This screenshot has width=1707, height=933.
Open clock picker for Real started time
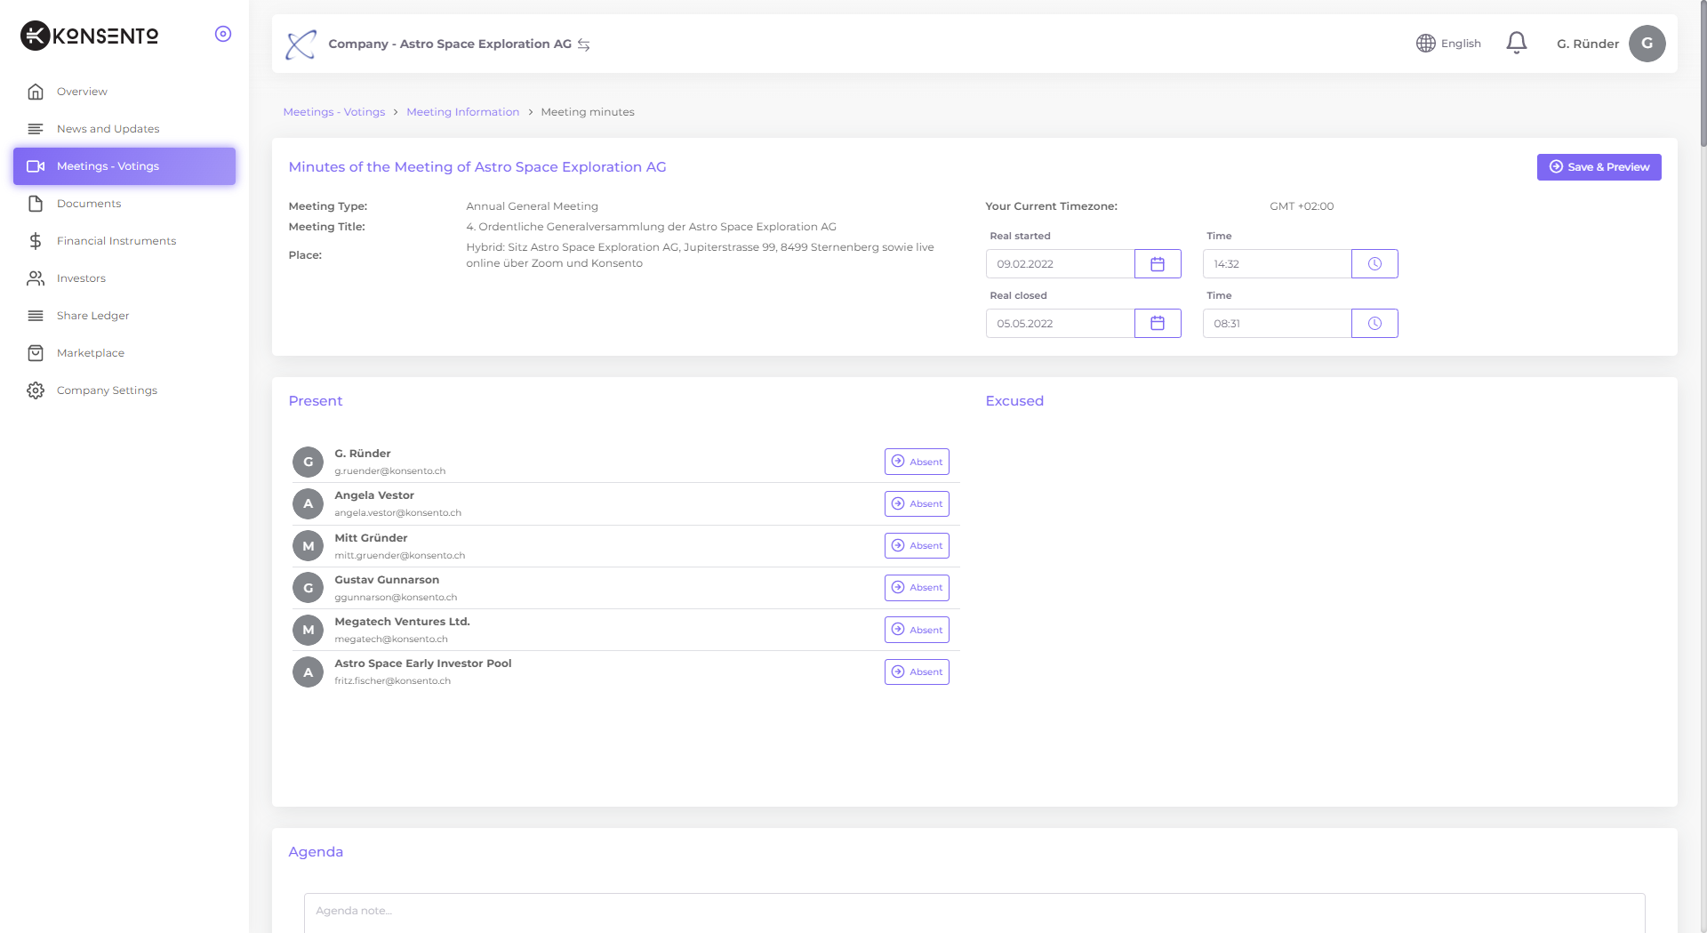(x=1374, y=264)
